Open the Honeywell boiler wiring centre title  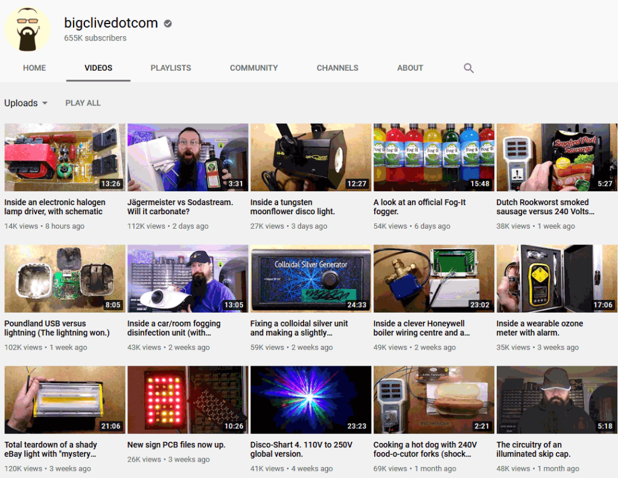click(x=421, y=328)
